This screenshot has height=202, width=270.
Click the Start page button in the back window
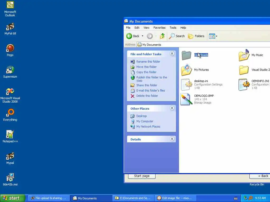tap(142, 176)
